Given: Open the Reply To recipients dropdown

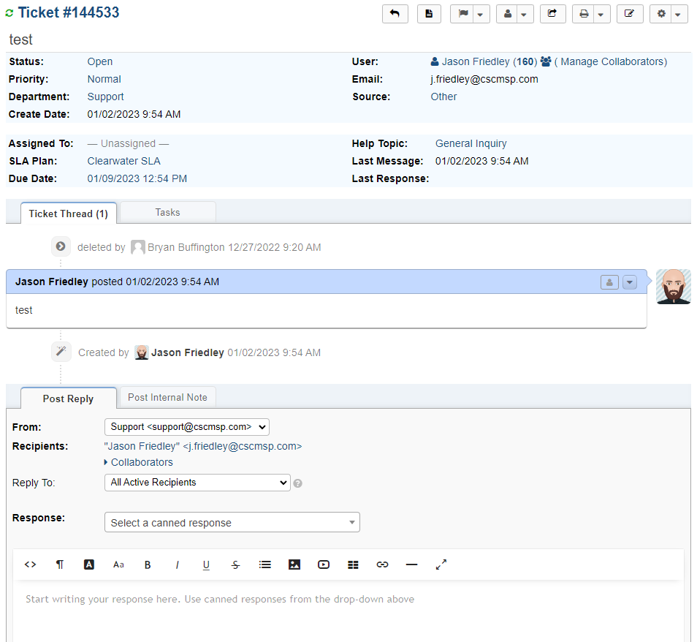Looking at the screenshot, I should pos(197,483).
